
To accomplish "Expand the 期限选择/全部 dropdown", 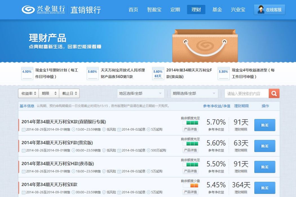I will (194, 93).
